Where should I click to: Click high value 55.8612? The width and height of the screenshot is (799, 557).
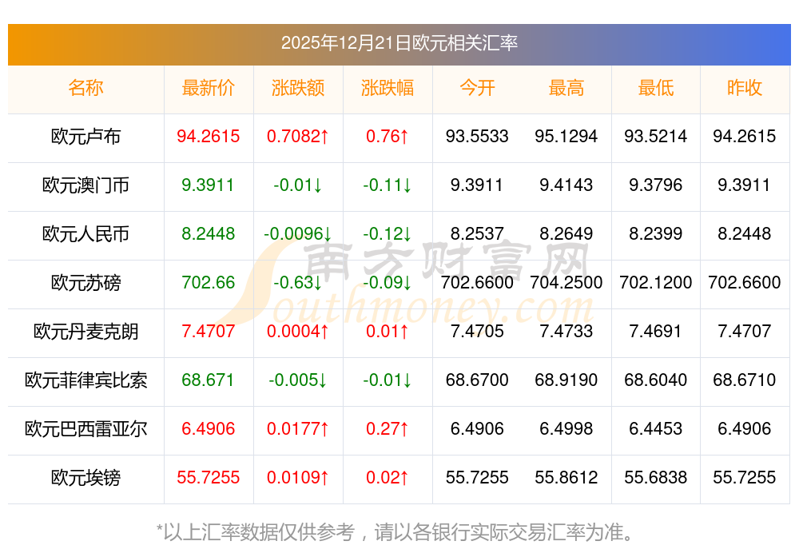click(566, 478)
